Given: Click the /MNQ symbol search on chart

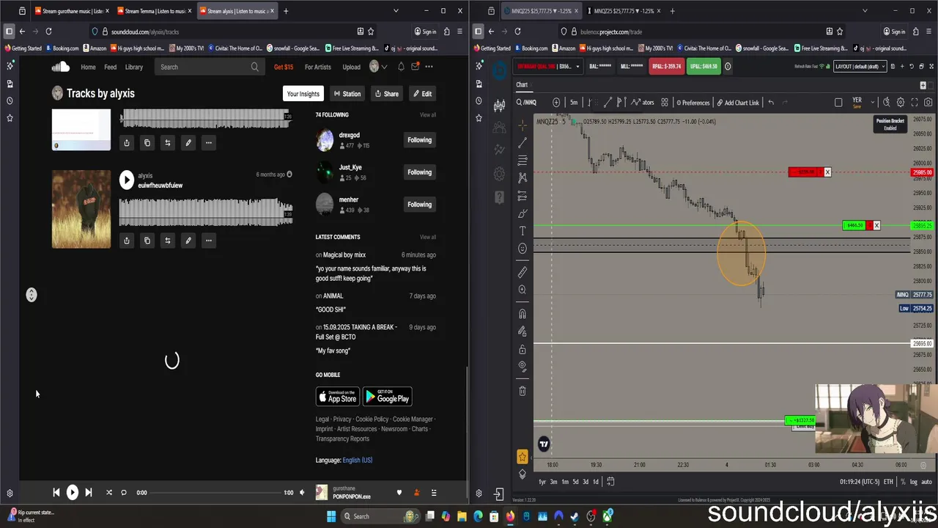Looking at the screenshot, I should [526, 103].
